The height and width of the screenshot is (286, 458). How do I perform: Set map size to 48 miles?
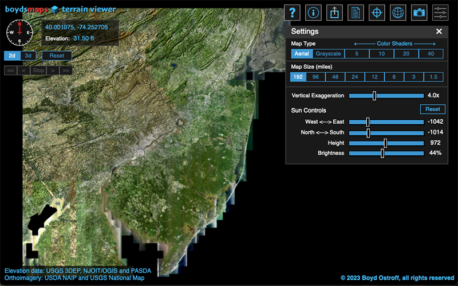(334, 77)
